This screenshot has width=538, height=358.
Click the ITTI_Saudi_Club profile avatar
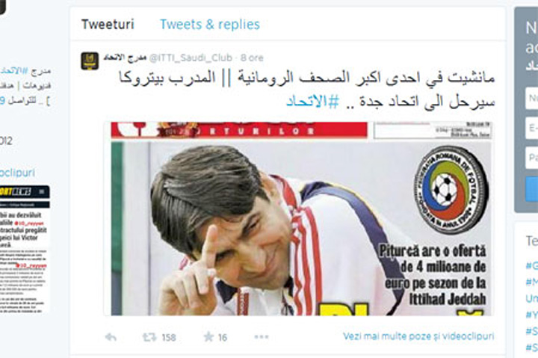click(90, 61)
